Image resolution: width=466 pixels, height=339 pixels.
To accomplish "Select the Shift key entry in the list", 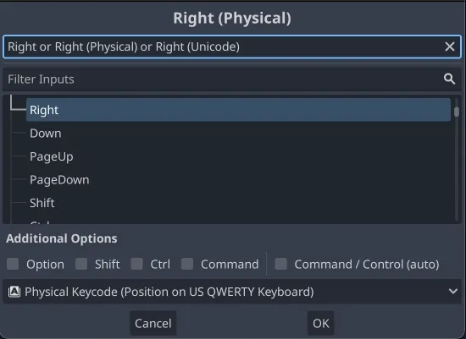I will (x=42, y=203).
